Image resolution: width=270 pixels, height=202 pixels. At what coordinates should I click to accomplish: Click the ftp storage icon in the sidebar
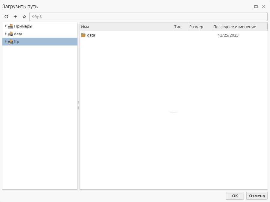(x=10, y=42)
